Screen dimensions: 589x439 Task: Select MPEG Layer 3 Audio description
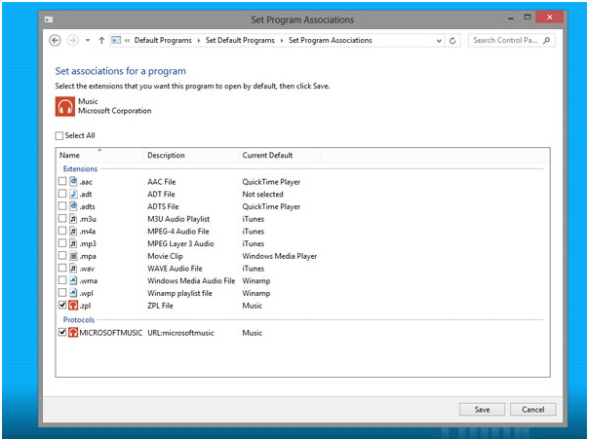pos(180,243)
